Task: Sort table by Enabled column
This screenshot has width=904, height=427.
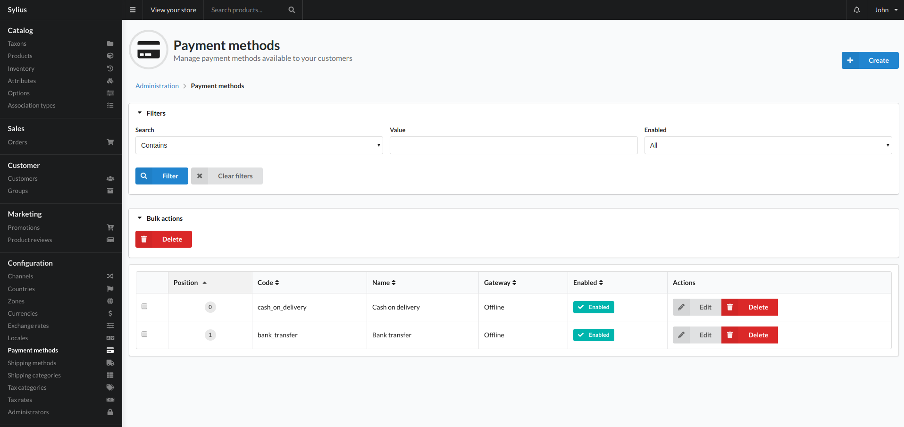Action: tap(588, 283)
